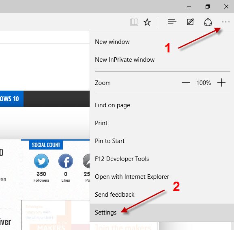Open the Share circular icon
Screen dimensions: 234x230
point(208,22)
